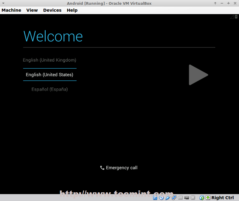Click the hard disk activity status icon
The height and width of the screenshot is (201, 239).
[155, 198]
